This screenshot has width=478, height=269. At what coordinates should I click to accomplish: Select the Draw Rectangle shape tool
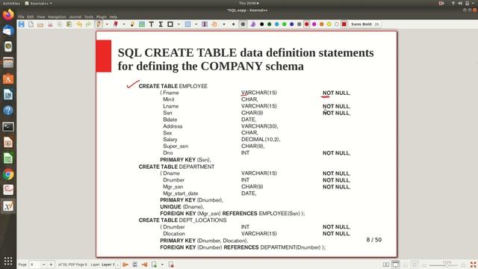click(x=170, y=24)
